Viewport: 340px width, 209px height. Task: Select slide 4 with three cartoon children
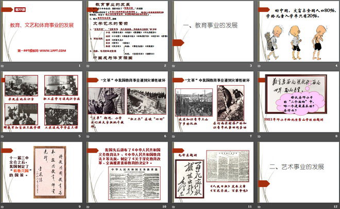tap(298, 31)
